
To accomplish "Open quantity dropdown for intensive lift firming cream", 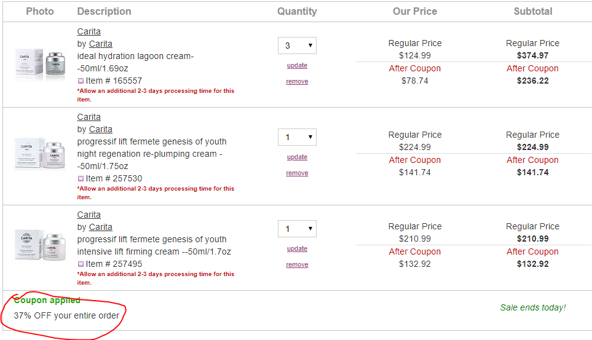I will click(297, 229).
